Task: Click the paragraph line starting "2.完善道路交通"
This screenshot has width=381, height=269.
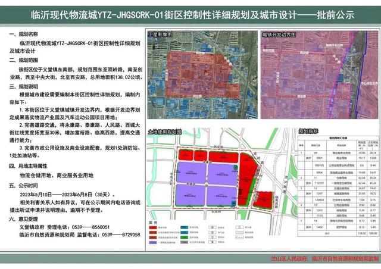Action: [80, 125]
